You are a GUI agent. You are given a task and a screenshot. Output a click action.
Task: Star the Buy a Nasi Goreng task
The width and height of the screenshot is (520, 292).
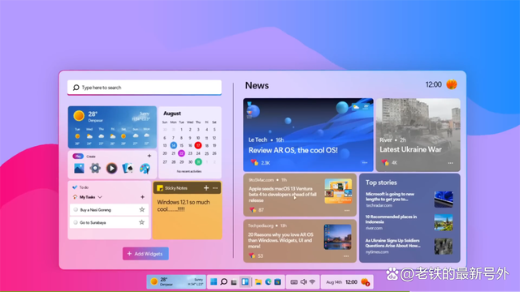[142, 209]
